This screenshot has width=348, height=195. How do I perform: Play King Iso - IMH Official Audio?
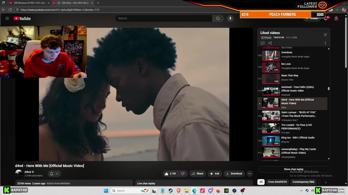292,141
